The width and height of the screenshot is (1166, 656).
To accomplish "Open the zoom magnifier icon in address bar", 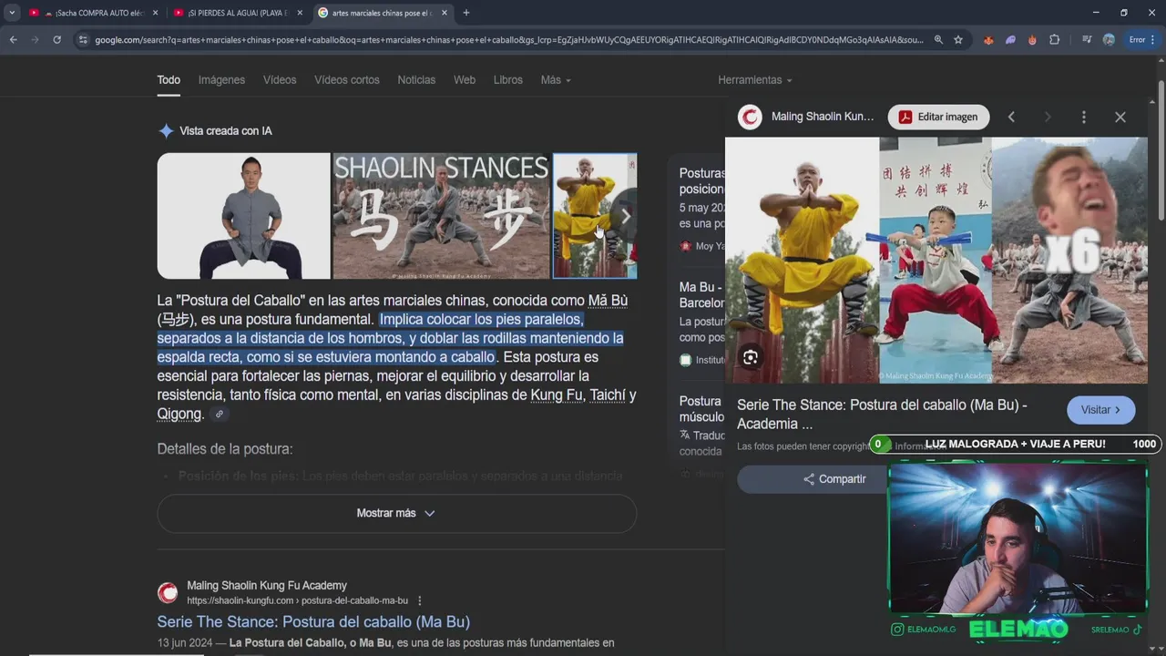I will click(938, 40).
